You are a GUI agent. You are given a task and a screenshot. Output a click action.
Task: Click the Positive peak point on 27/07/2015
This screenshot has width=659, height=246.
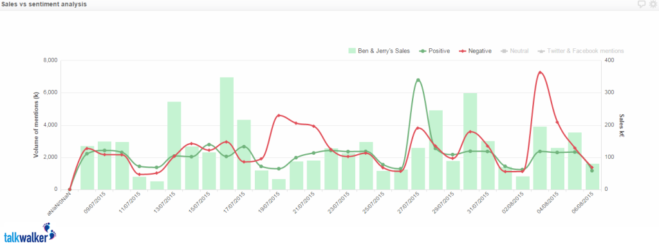tap(418, 80)
